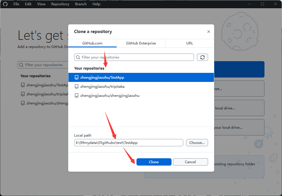Click bottom repo icon in background window list
282x196 pixels.
click(23, 103)
